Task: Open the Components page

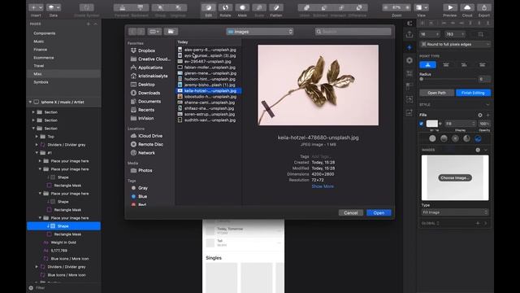Action: (45, 33)
